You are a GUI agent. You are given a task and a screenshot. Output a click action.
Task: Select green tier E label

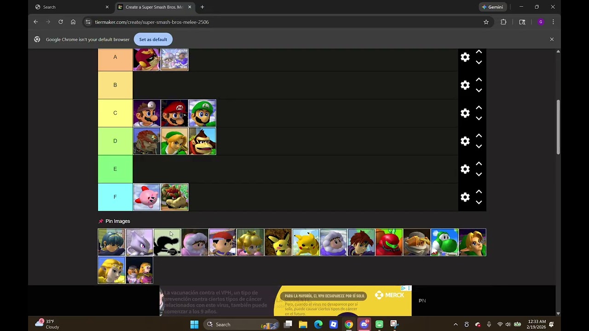pyautogui.click(x=115, y=169)
